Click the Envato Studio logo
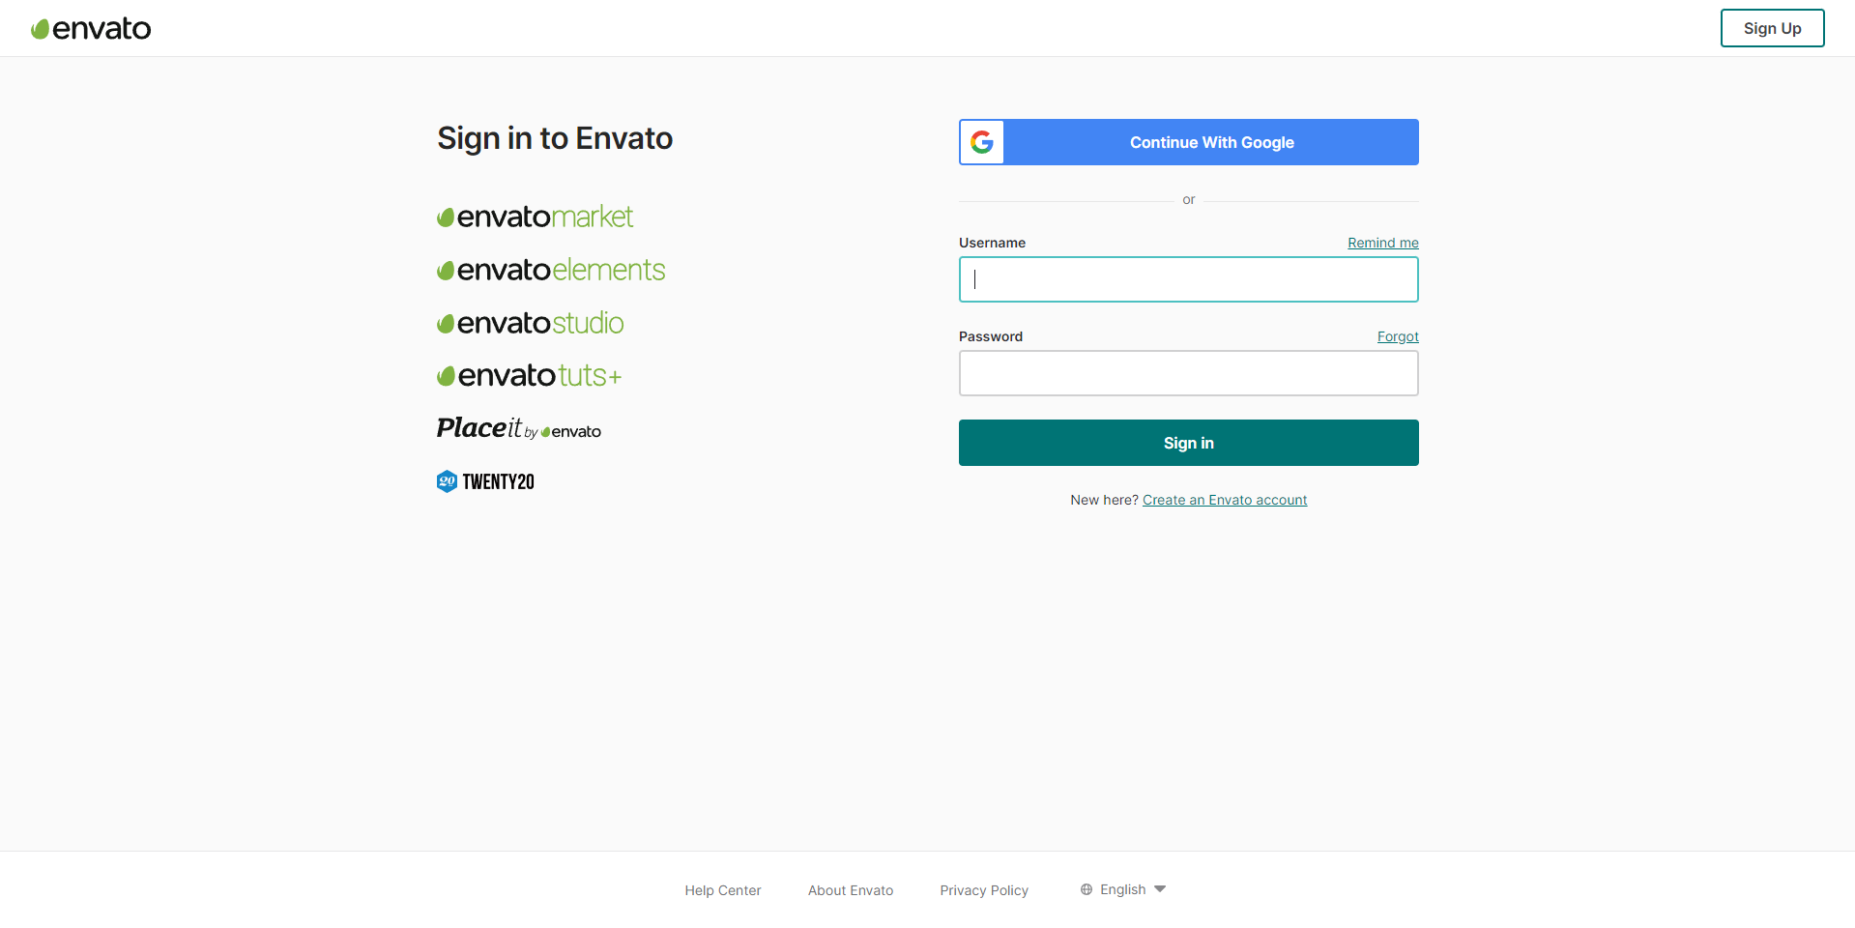Screen dimensions: 1855x928 (530, 323)
